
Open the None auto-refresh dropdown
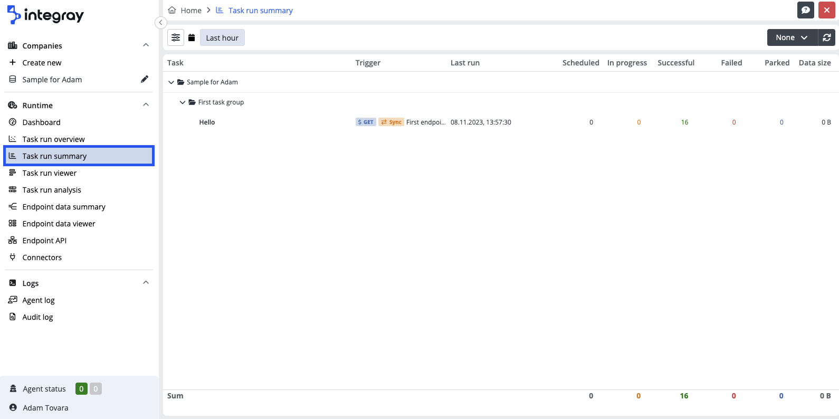(792, 37)
